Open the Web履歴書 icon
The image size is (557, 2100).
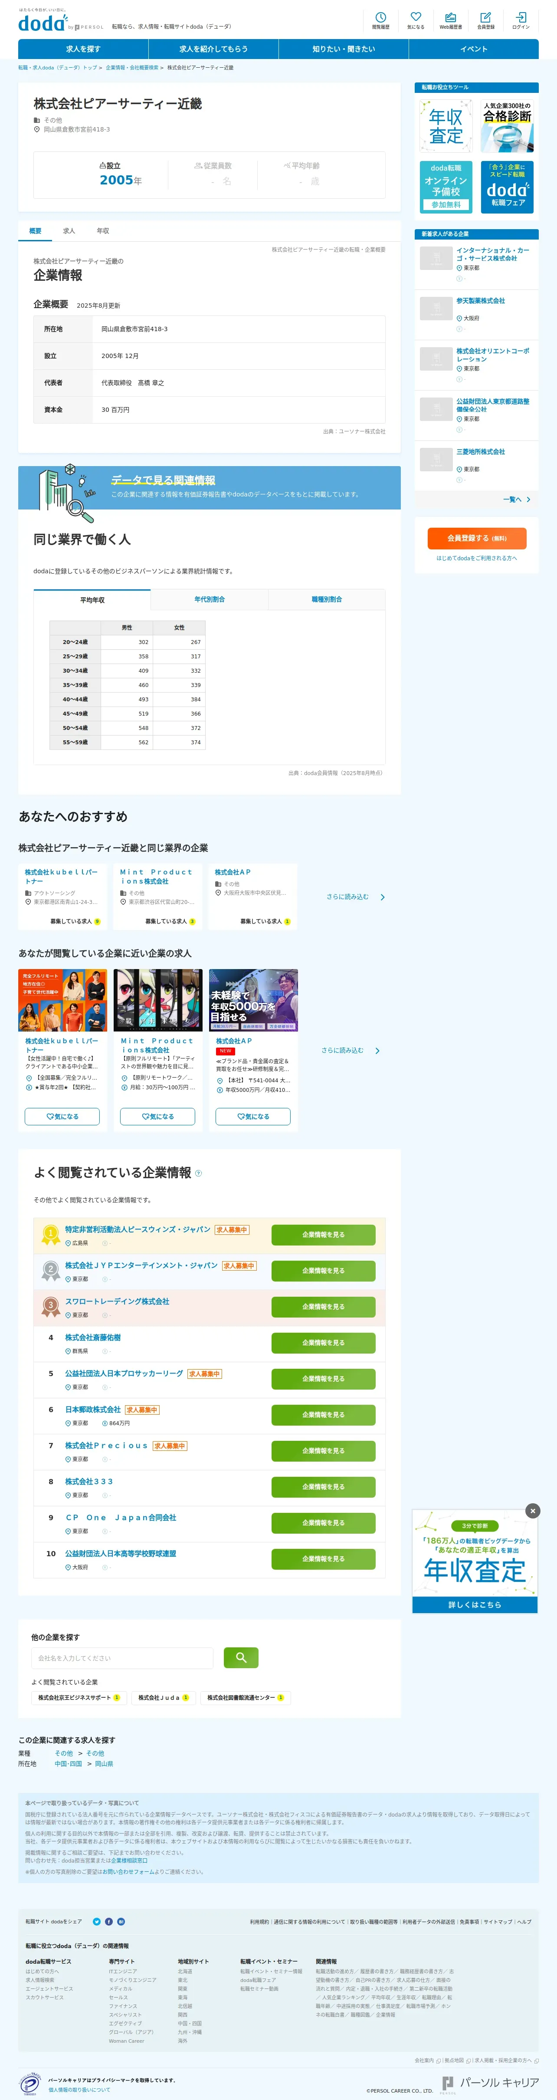[x=450, y=20]
